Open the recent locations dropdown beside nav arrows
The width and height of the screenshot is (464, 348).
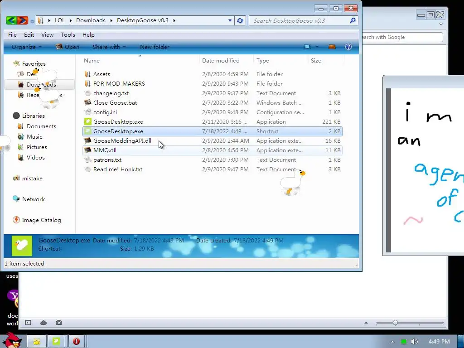[x=32, y=21]
